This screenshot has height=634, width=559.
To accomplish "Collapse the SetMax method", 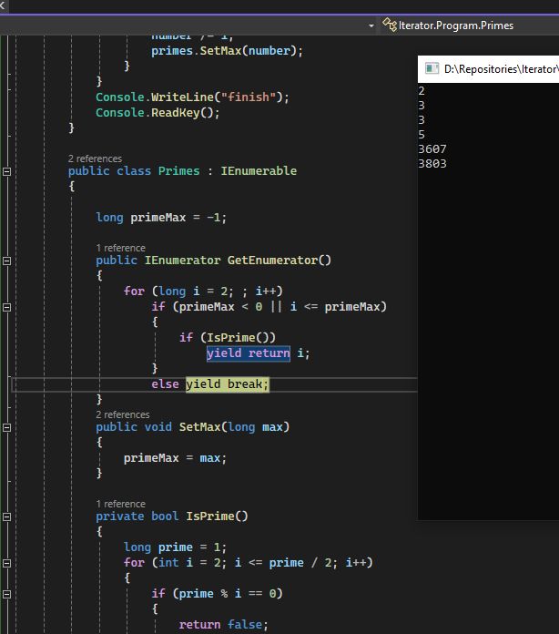I will [x=7, y=427].
